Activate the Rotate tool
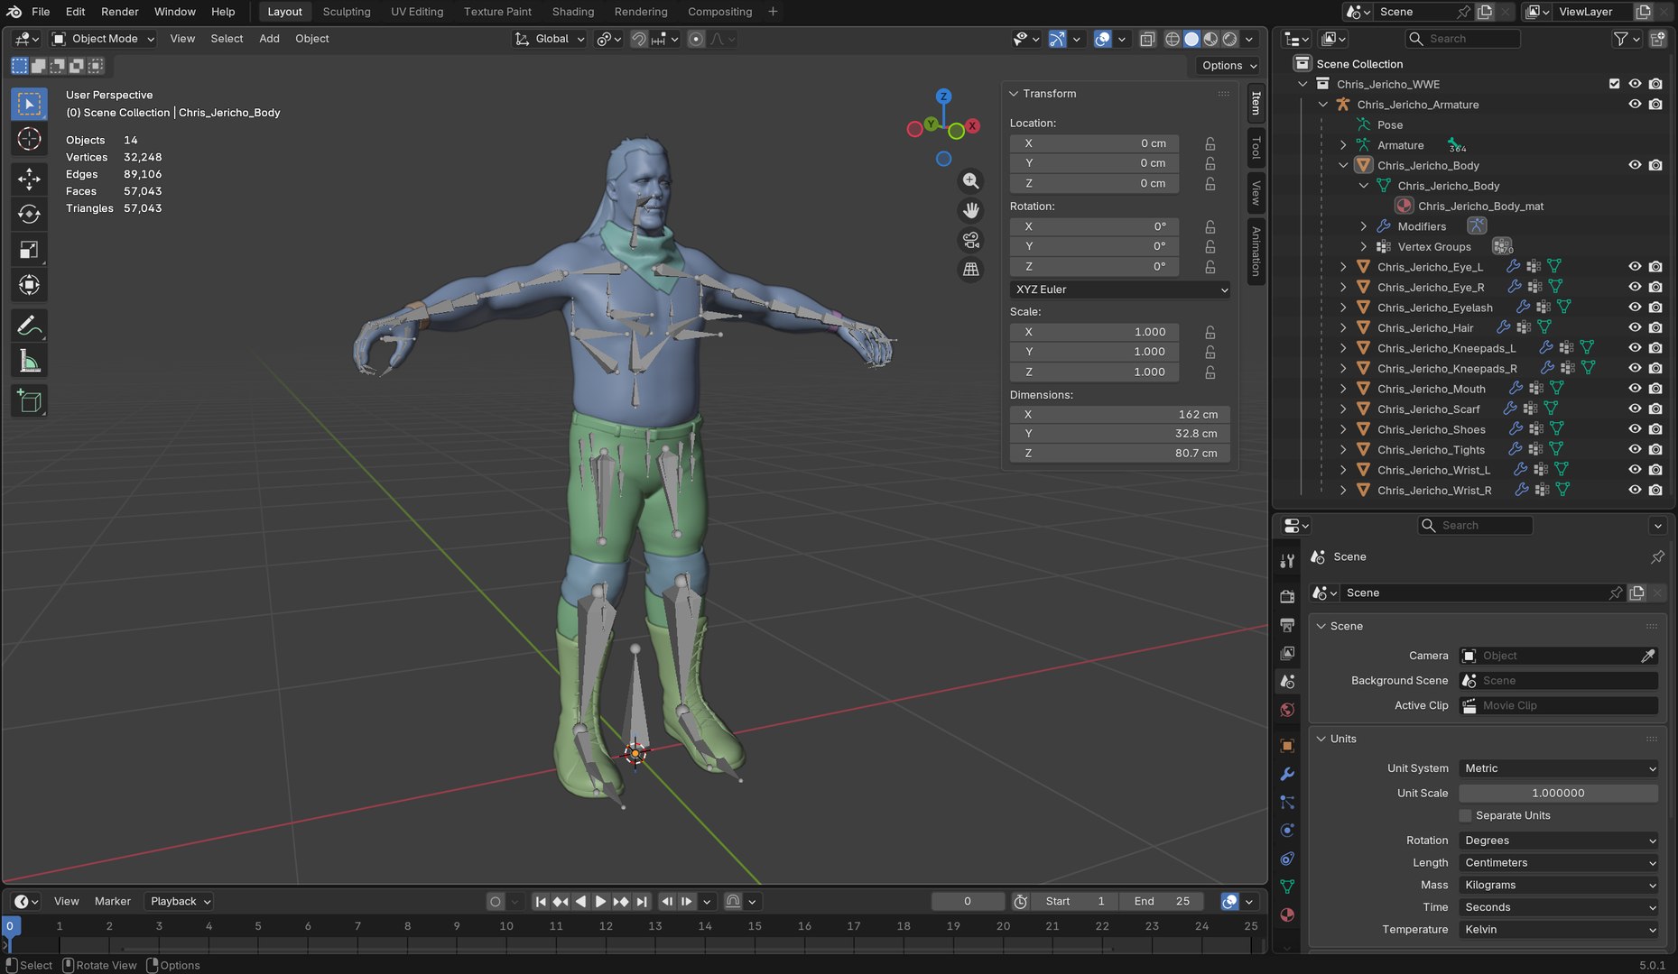This screenshot has height=974, width=1678. coord(29,214)
